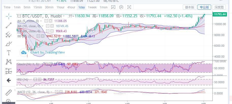Viewport: 232px width, 104px height.
Task: Collapse the left drawing toolbar chevron
Action: (15, 90)
